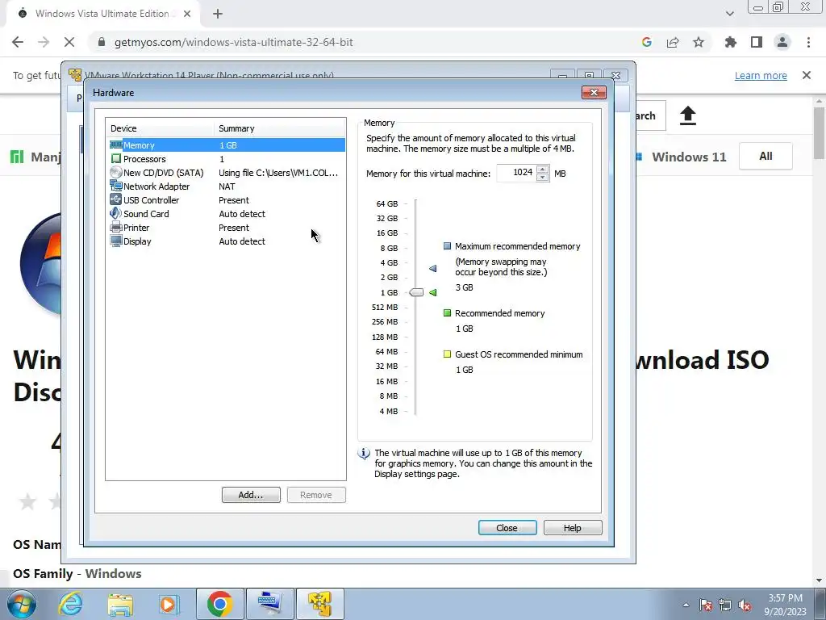The height and width of the screenshot is (620, 826).
Task: Launch Internet Explorer from taskbar
Action: coord(70,604)
